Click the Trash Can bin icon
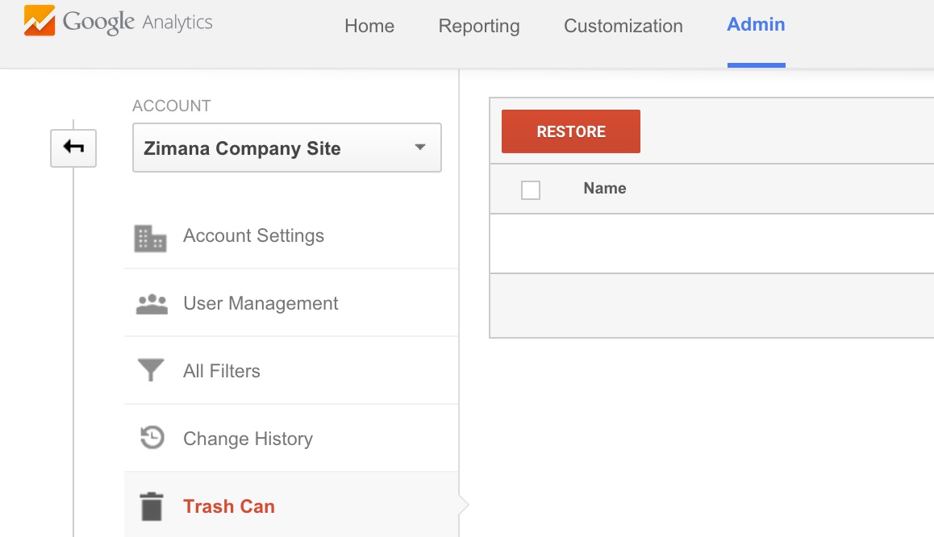Screen dimensions: 934x537 click(152, 506)
